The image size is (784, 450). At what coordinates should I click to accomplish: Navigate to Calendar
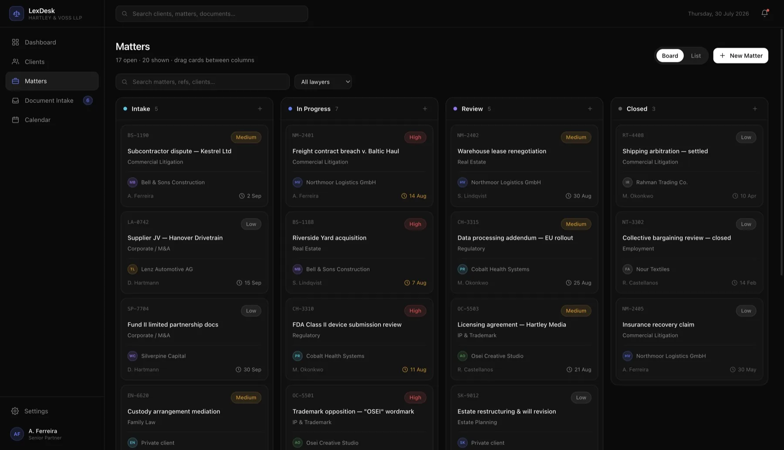pyautogui.click(x=52, y=120)
